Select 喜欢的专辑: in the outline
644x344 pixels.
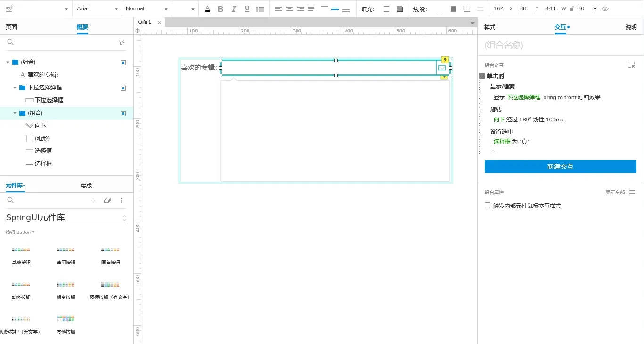(43, 75)
